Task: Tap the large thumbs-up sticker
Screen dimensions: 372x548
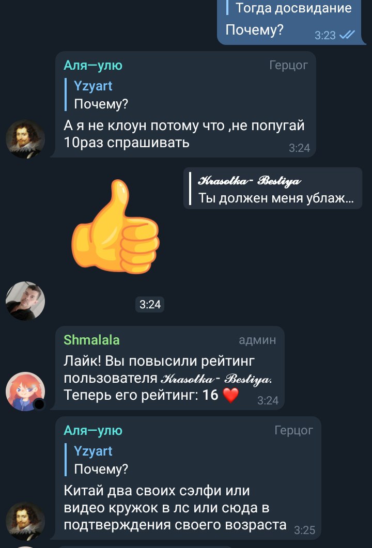Action: pyautogui.click(x=115, y=226)
